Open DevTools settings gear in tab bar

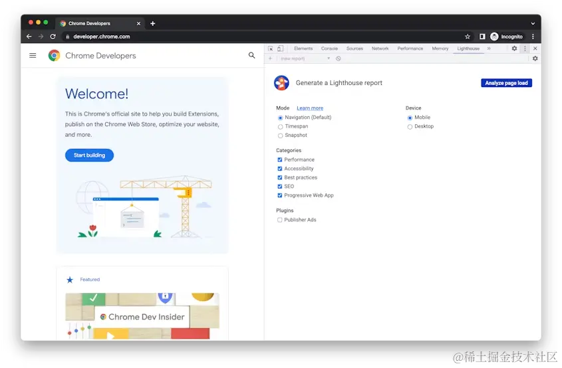tap(514, 48)
